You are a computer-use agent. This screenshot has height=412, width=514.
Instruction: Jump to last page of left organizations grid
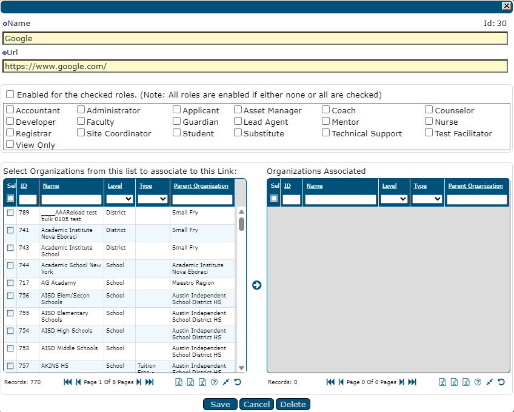149,382
